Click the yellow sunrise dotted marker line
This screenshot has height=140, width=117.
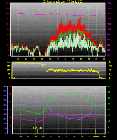click(x=38, y=131)
